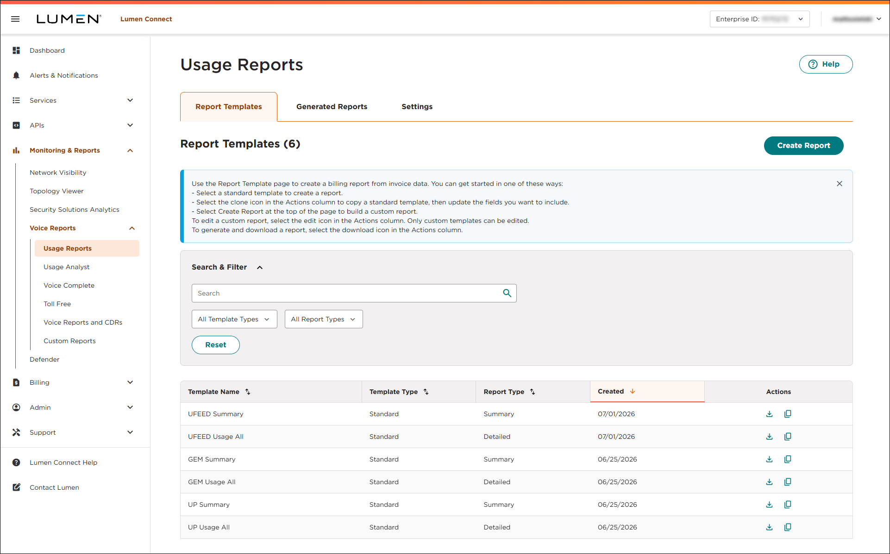The width and height of the screenshot is (890, 554).
Task: Collapse the Voice Reports submenu
Action: (132, 228)
